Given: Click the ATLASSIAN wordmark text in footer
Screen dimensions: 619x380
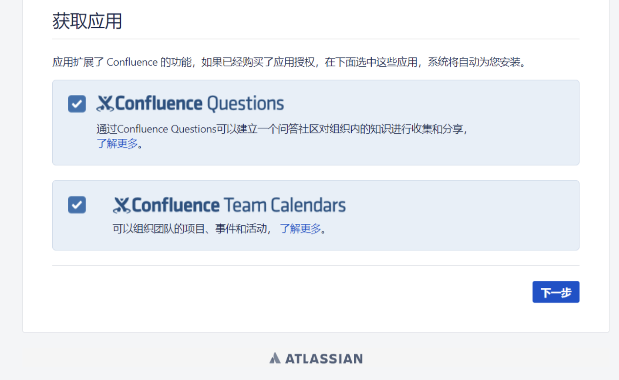Looking at the screenshot, I should [324, 359].
